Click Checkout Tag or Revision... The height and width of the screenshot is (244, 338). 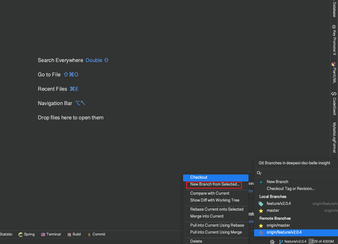coord(290,189)
